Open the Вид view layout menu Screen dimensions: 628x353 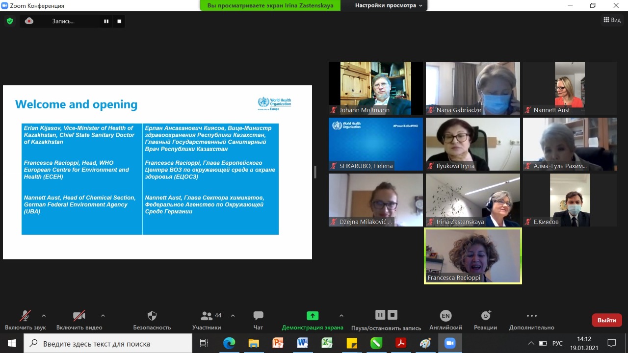pos(612,20)
